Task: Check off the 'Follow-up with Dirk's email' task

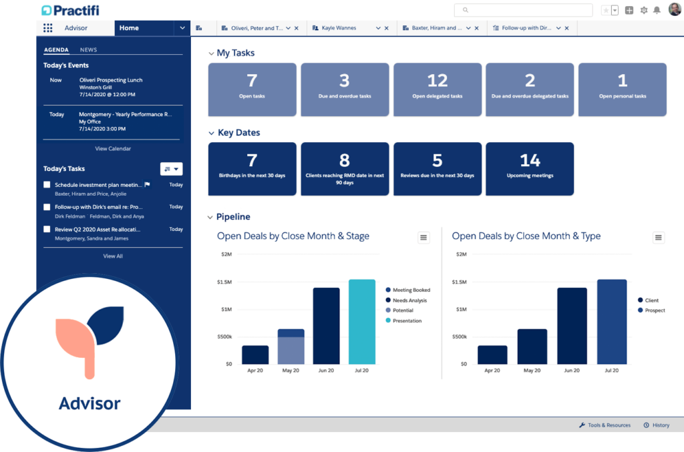Action: 47,207
